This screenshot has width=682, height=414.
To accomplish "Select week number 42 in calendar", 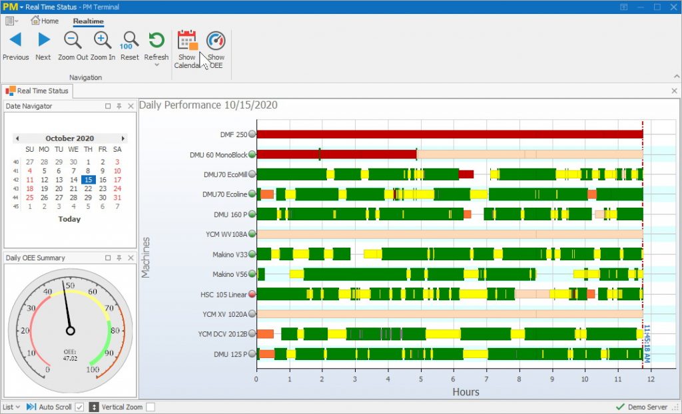I will pos(16,180).
